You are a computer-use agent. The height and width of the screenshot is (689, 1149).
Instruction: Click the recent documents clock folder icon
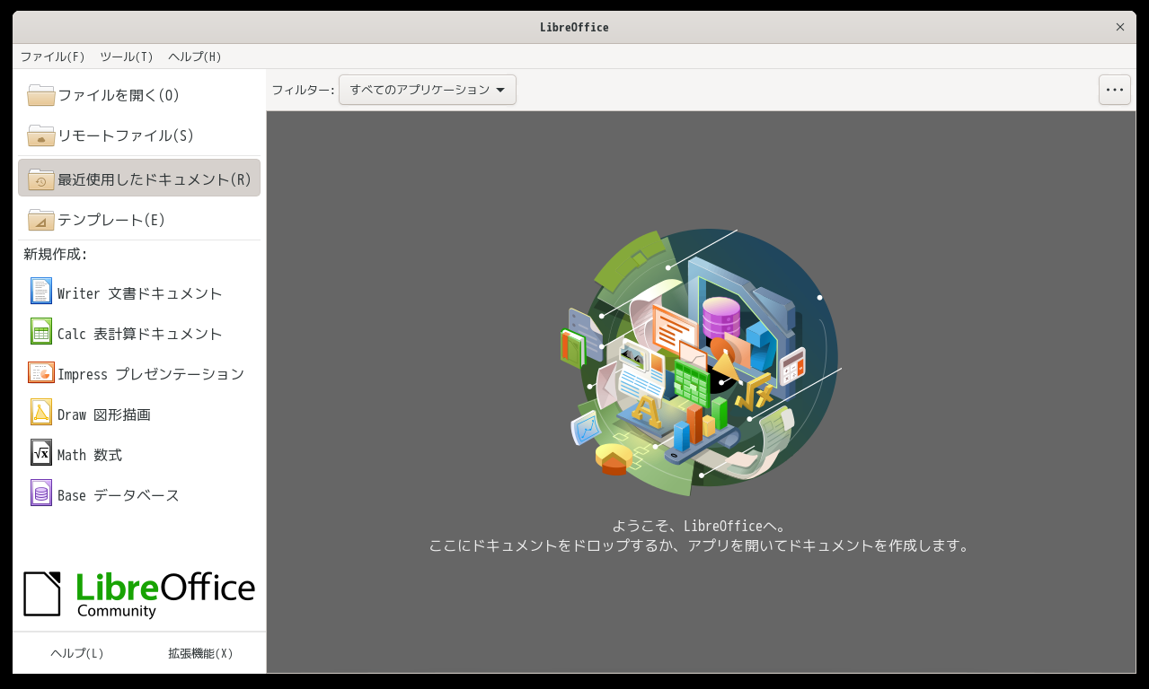tap(41, 179)
